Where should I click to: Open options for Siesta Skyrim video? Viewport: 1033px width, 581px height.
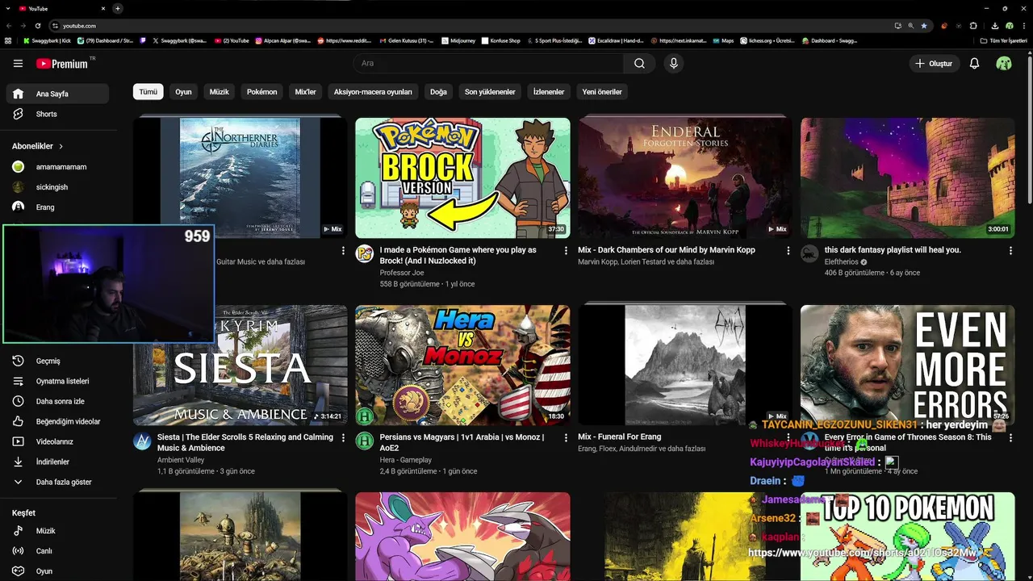[x=343, y=438]
